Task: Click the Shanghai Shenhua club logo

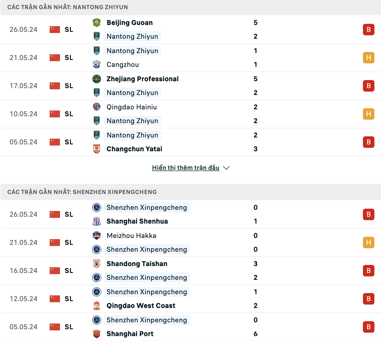Action: (x=97, y=221)
